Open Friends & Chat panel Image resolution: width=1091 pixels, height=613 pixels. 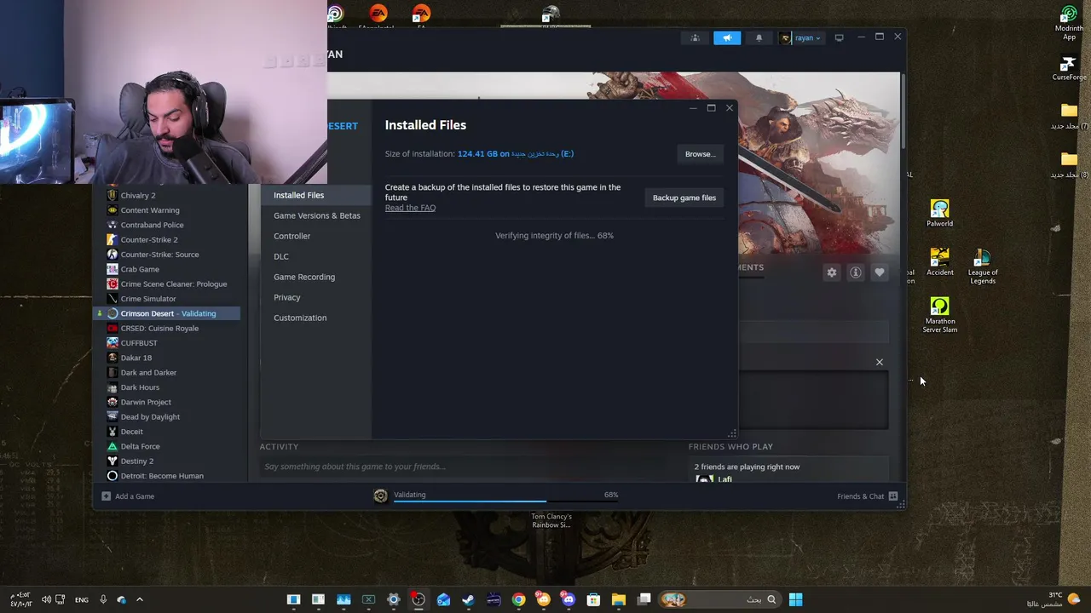[867, 496]
